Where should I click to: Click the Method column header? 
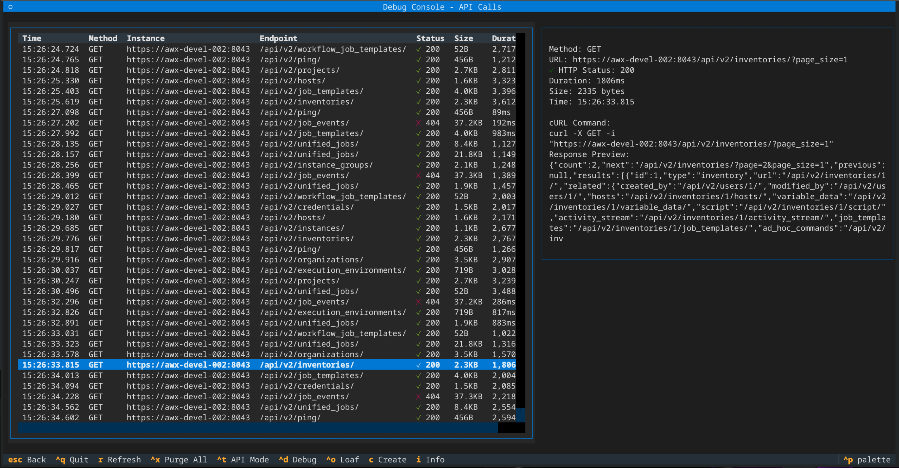point(103,38)
